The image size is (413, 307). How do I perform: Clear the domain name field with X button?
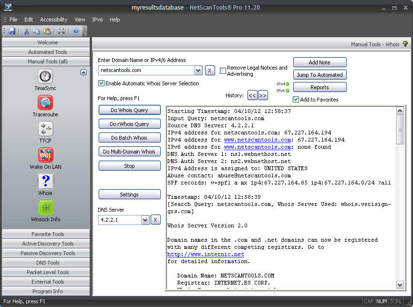coord(210,70)
